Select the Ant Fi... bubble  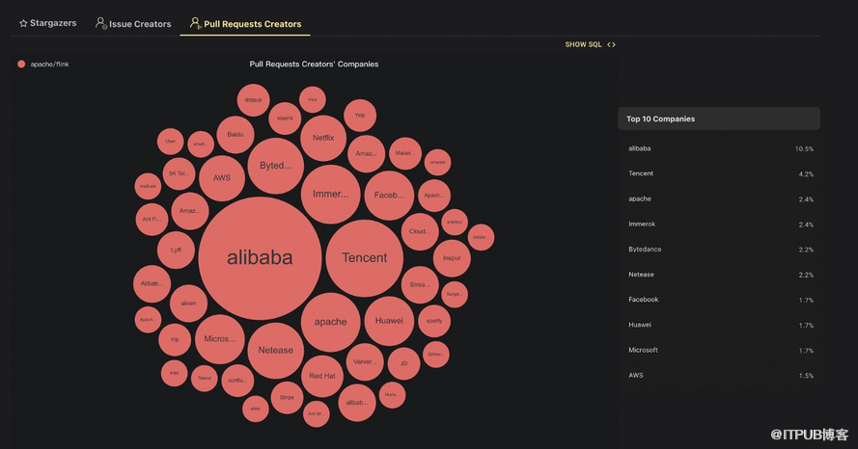[152, 220]
